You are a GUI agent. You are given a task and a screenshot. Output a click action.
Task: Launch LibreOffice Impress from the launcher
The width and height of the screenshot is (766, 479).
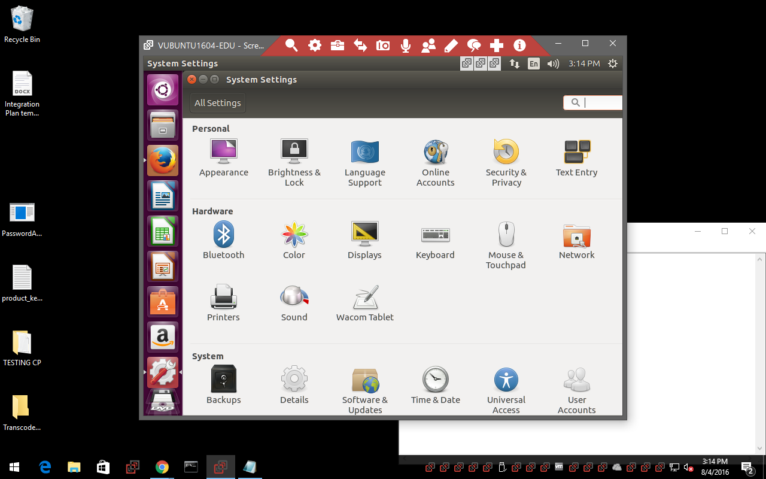(163, 266)
